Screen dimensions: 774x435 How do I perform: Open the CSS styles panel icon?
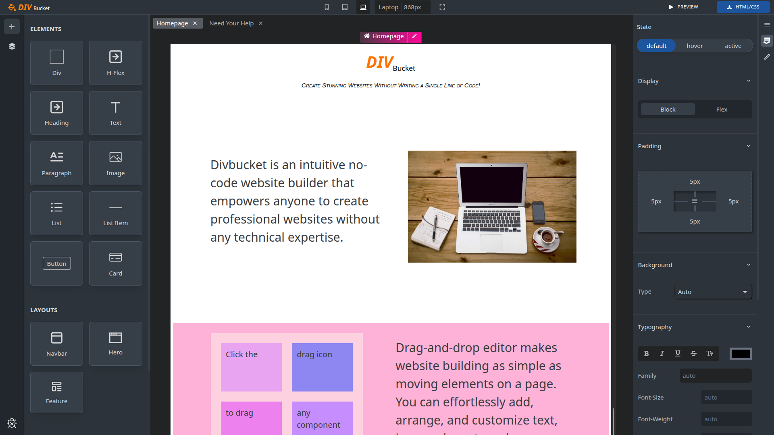point(767,41)
